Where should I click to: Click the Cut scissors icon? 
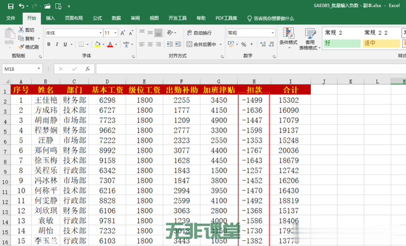coord(21,30)
